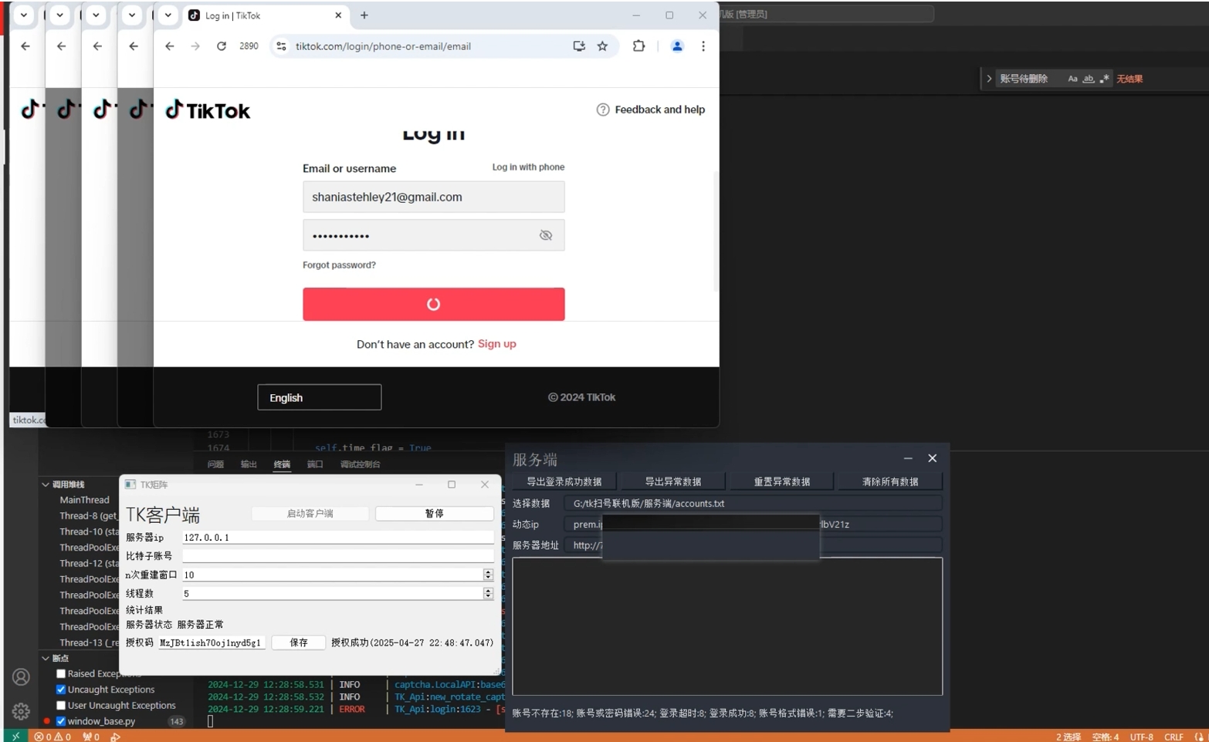This screenshot has height=742, width=1209.
Task: Open tab search dropdown in leftmost background browser
Action: click(x=24, y=15)
